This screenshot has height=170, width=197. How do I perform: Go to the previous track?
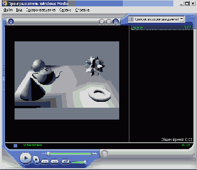[x=45, y=162]
